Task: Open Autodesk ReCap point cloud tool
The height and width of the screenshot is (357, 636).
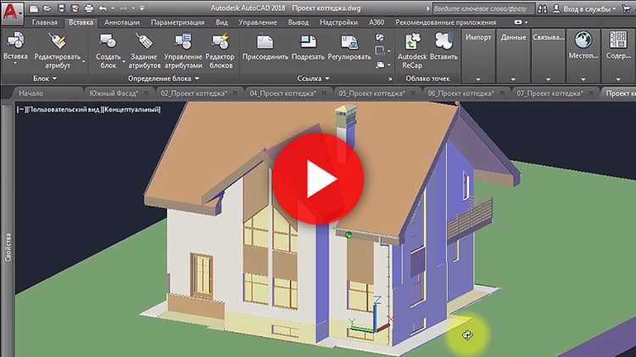Action: point(411,42)
